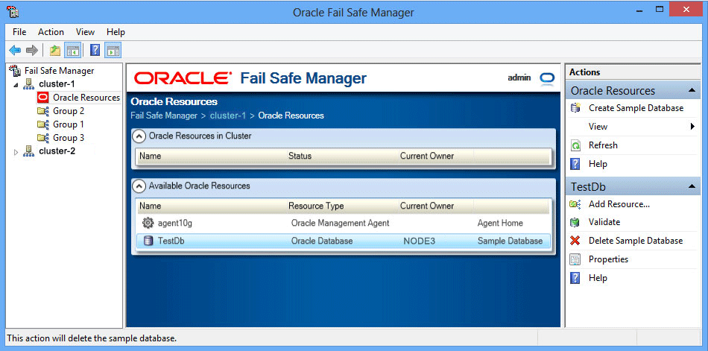Click the Create Sample Database action
This screenshot has height=351, width=708.
tap(636, 108)
